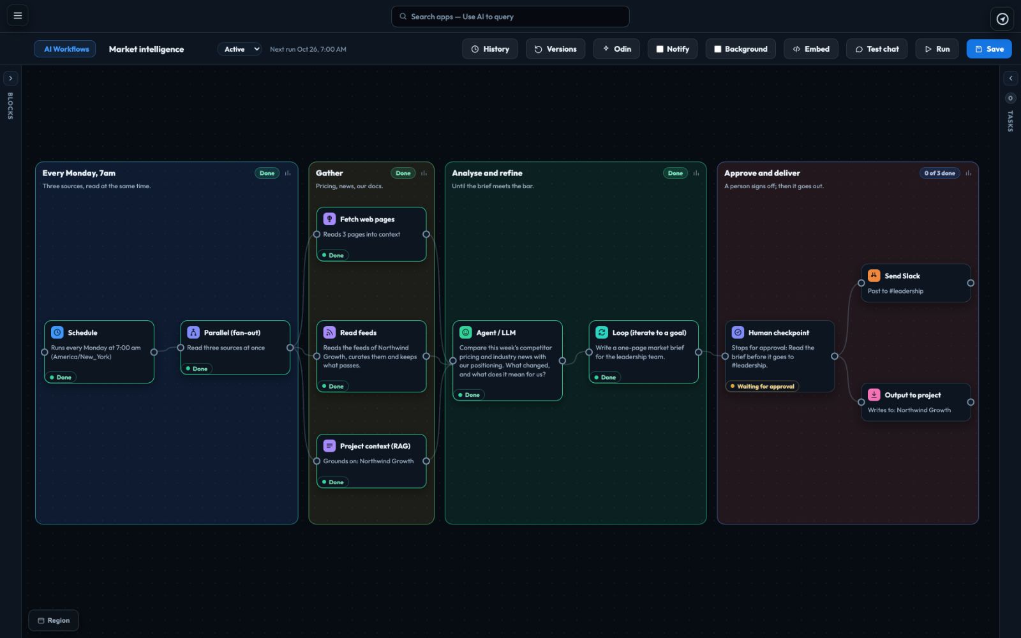Screen dimensions: 1021x638
Task: Click Writes to: Northwind Growth text
Action: 909,410
